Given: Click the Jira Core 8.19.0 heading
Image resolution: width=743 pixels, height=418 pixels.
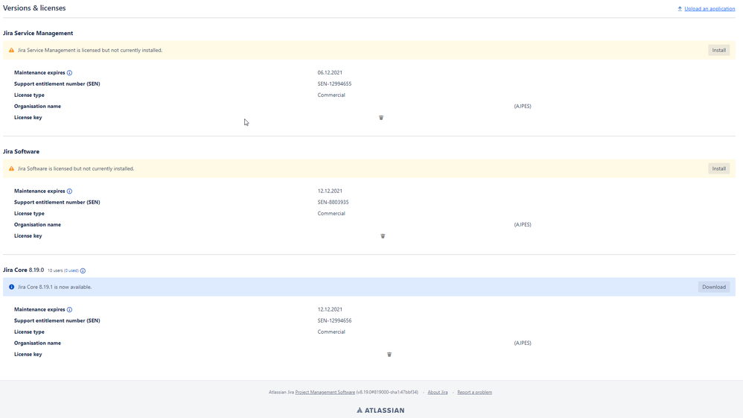Looking at the screenshot, I should 23,270.
